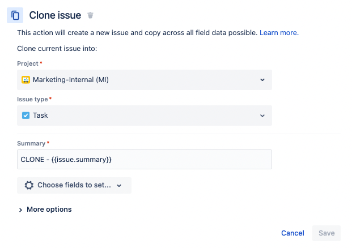Screen dimensions: 352x248
Task: Click the Marketing-Internal project avatar icon
Action: point(26,80)
